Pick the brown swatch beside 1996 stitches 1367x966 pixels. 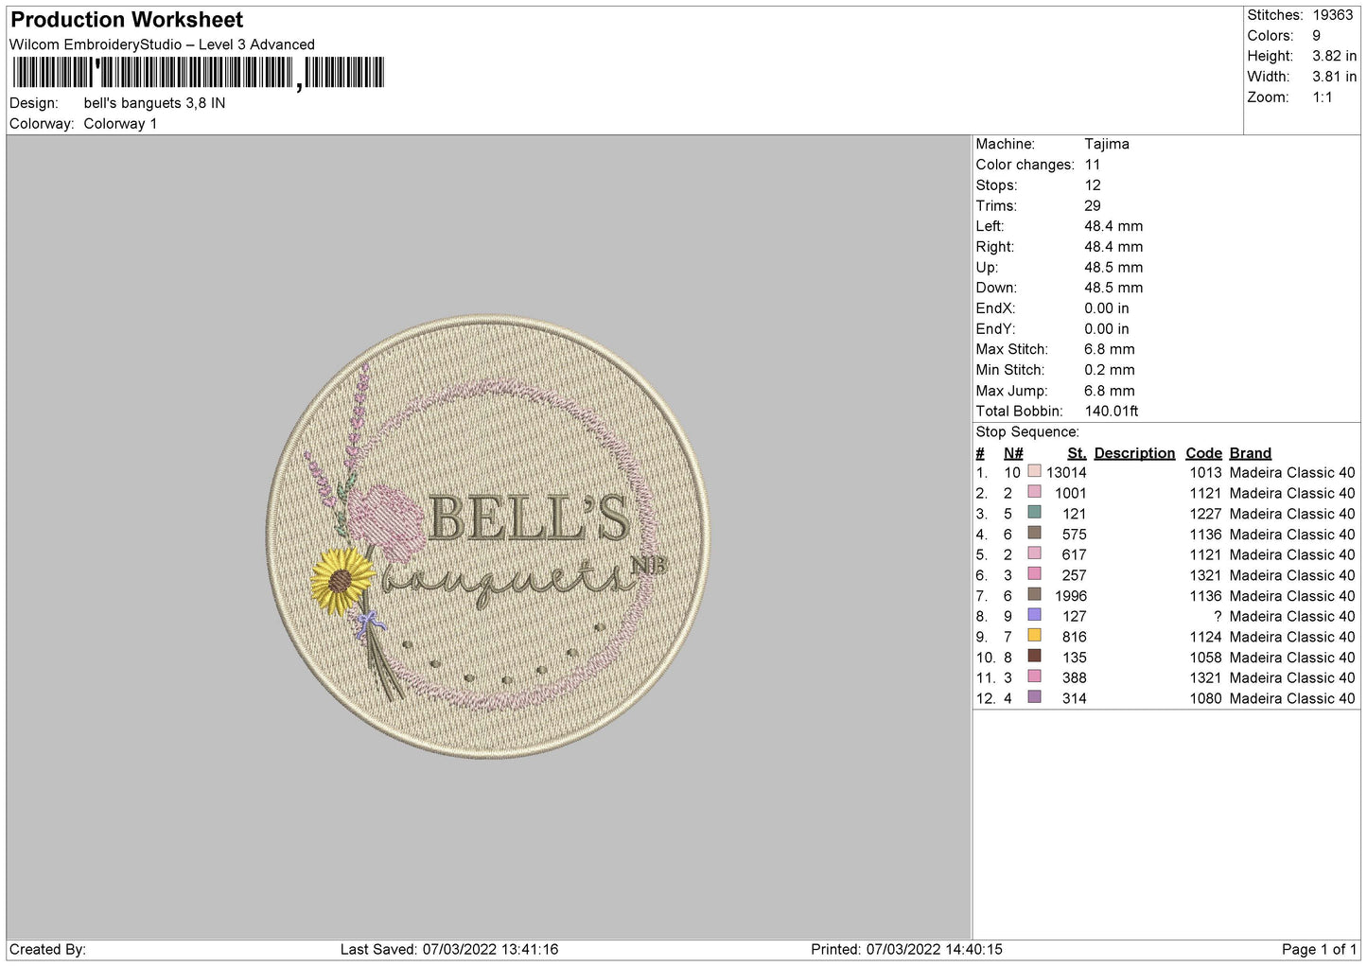(x=1034, y=595)
